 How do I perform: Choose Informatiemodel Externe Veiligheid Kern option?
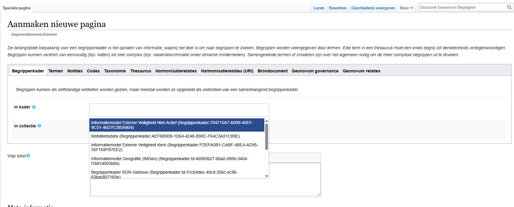(x=175, y=147)
